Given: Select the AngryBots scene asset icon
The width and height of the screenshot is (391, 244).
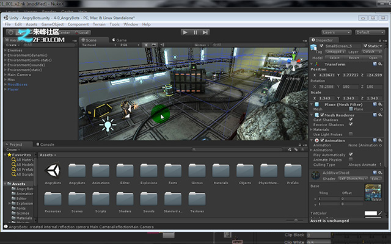Looking at the screenshot, I should pos(53,171).
